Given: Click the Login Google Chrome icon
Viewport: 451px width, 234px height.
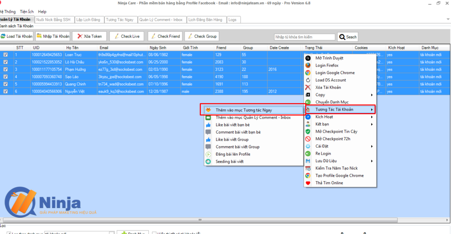Looking at the screenshot, I should tap(308, 73).
